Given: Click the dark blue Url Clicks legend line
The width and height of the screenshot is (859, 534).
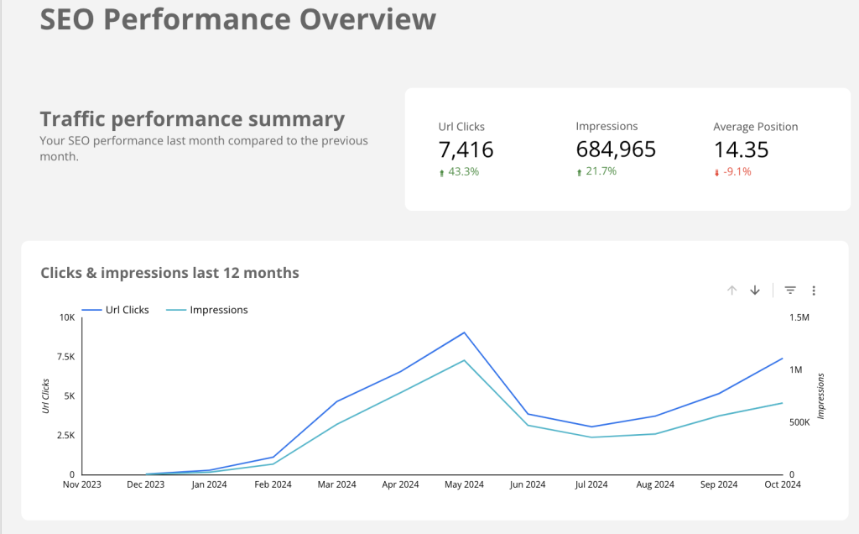Looking at the screenshot, I should [91, 311].
